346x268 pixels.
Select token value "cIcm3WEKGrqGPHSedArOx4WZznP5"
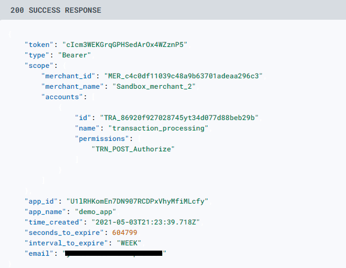coord(124,45)
